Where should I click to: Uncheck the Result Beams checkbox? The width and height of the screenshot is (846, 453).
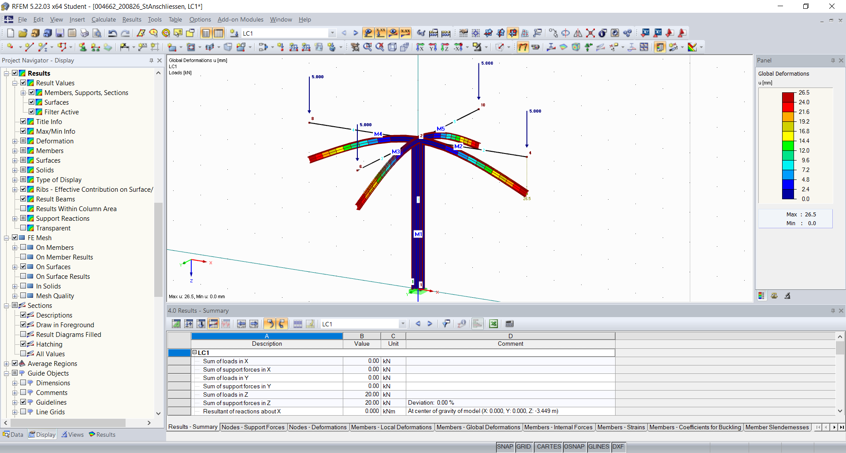click(x=23, y=199)
